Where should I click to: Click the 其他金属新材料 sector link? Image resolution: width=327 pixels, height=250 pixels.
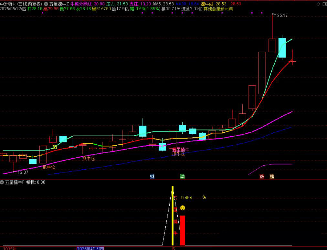pyautogui.click(x=218, y=9)
